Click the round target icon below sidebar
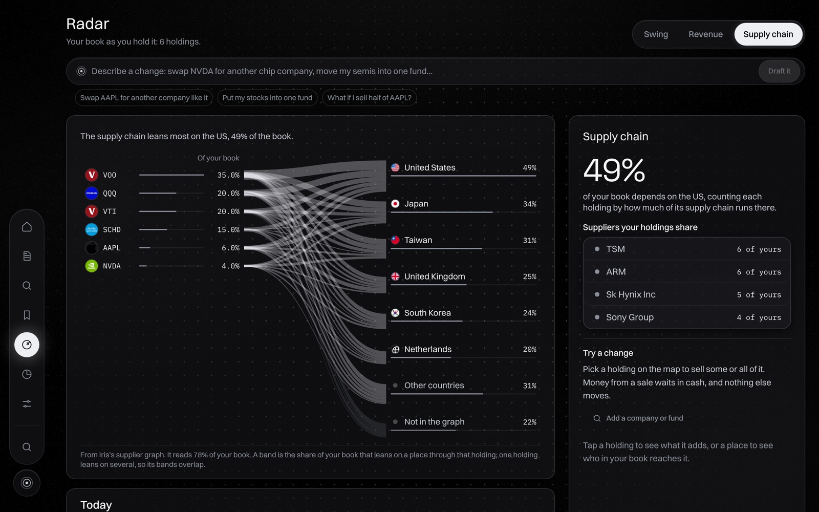819x512 pixels. pyautogui.click(x=27, y=483)
